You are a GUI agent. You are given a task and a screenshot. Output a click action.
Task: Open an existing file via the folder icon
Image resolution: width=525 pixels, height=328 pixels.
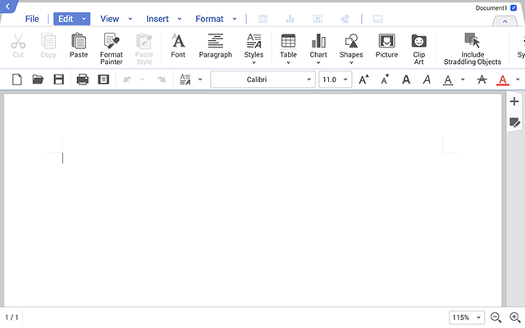click(38, 80)
